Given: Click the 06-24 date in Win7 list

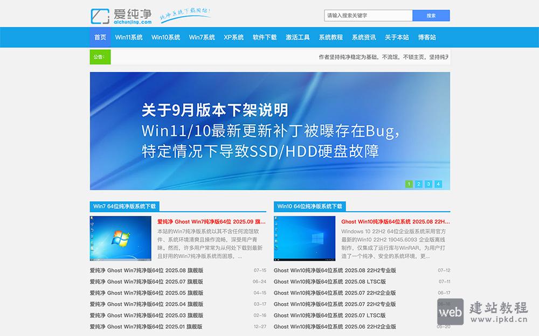Looking at the screenshot, I should pos(260,282).
